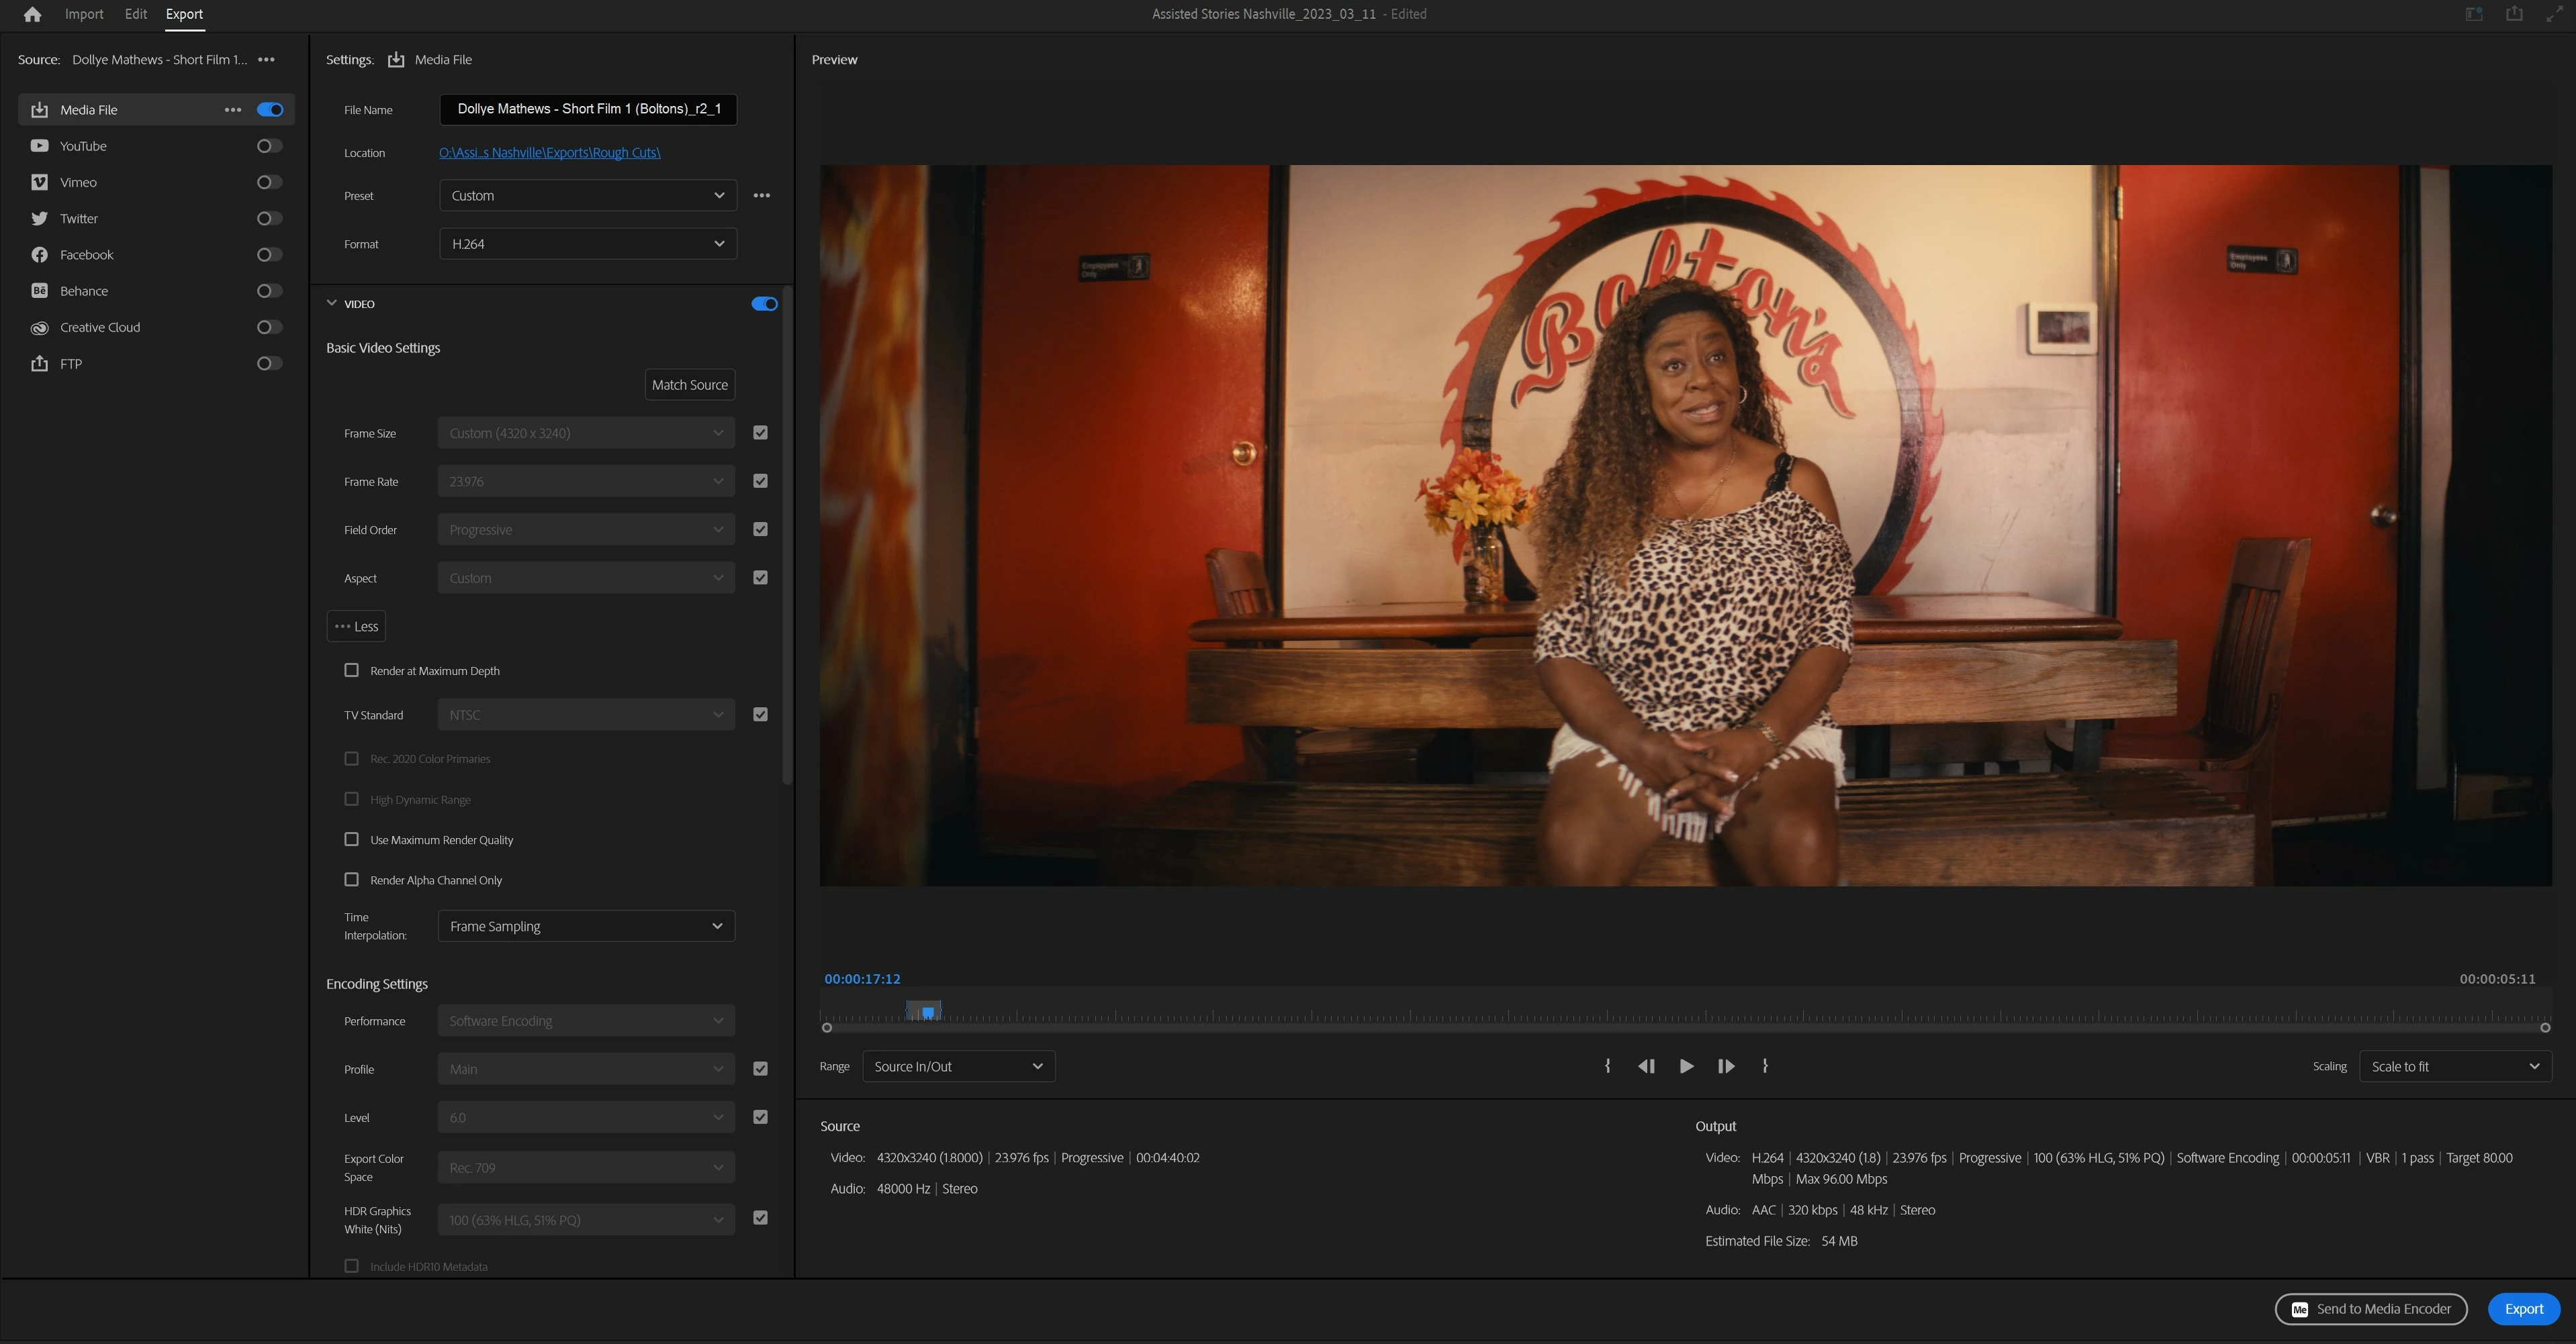Image resolution: width=2576 pixels, height=1344 pixels.
Task: Step back one frame
Action: [x=1646, y=1066]
